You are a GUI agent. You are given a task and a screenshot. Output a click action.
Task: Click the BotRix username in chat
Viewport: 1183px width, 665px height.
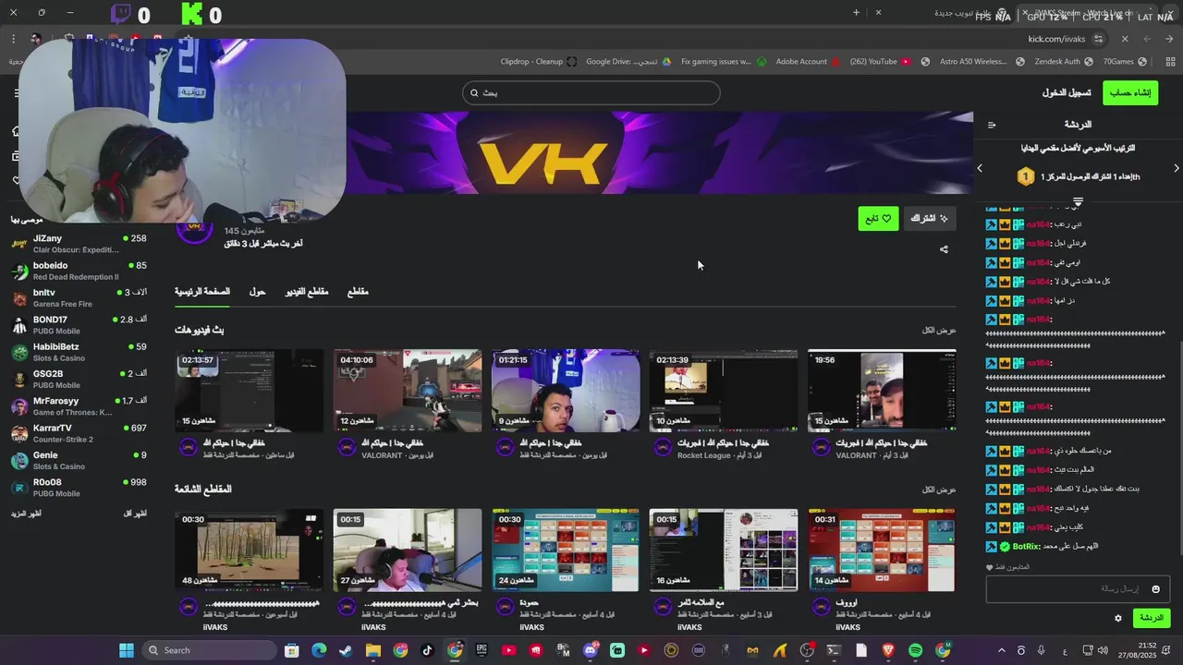coord(1027,547)
